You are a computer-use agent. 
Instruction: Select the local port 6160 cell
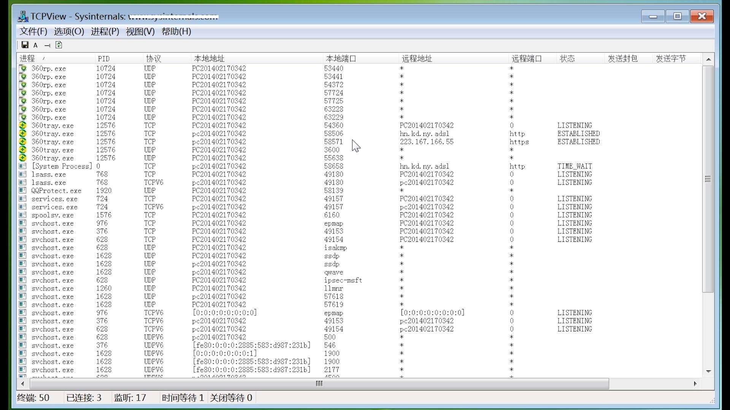click(x=332, y=215)
